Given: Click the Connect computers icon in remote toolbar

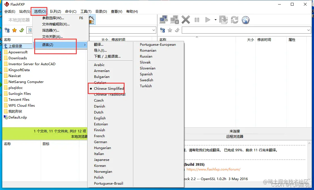Looking at the screenshot, I should 164,20.
